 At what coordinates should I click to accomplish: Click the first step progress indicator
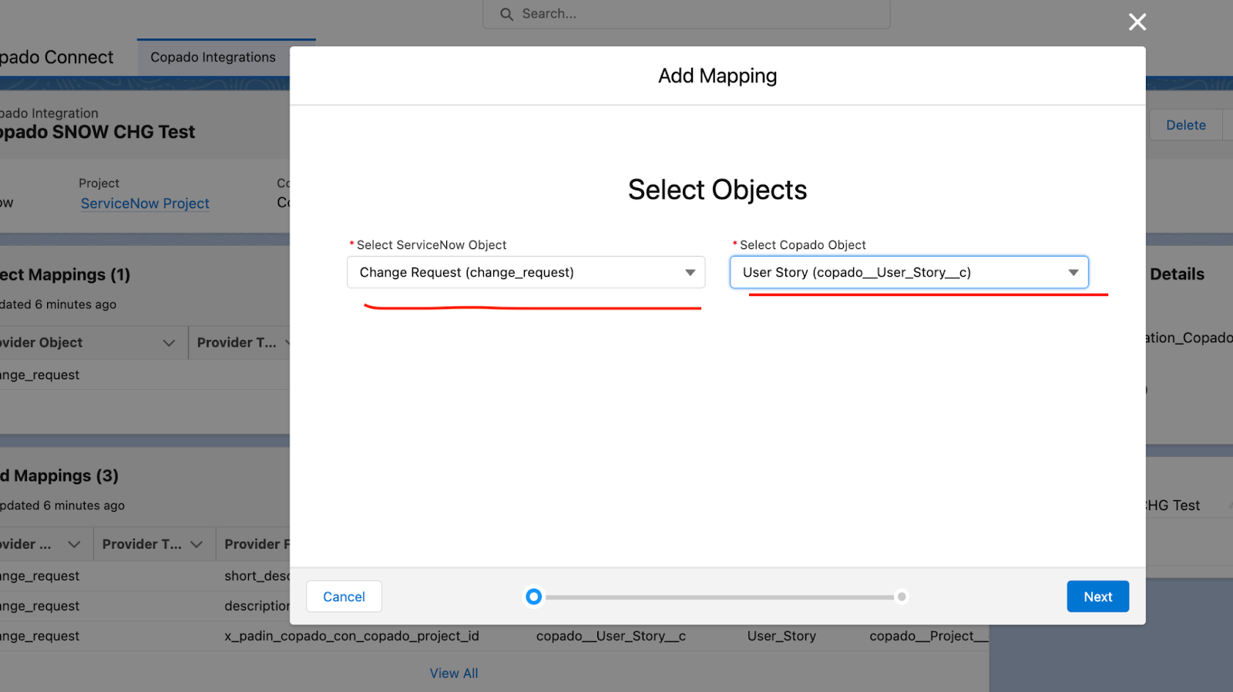pos(533,596)
